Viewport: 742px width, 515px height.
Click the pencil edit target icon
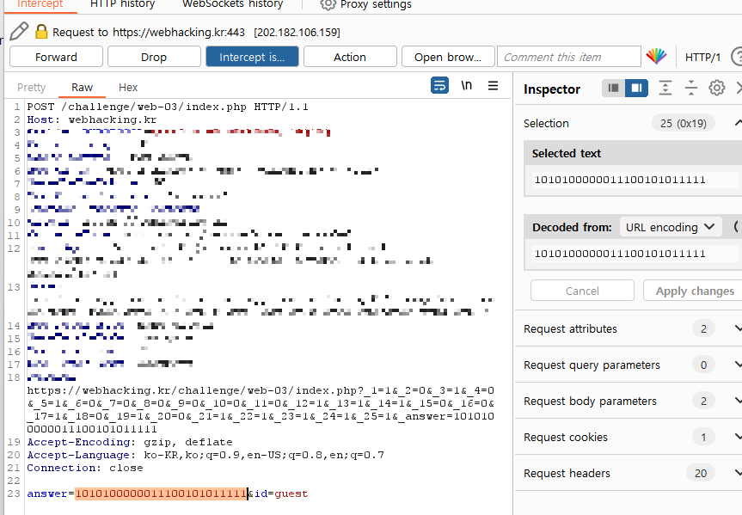[x=19, y=31]
